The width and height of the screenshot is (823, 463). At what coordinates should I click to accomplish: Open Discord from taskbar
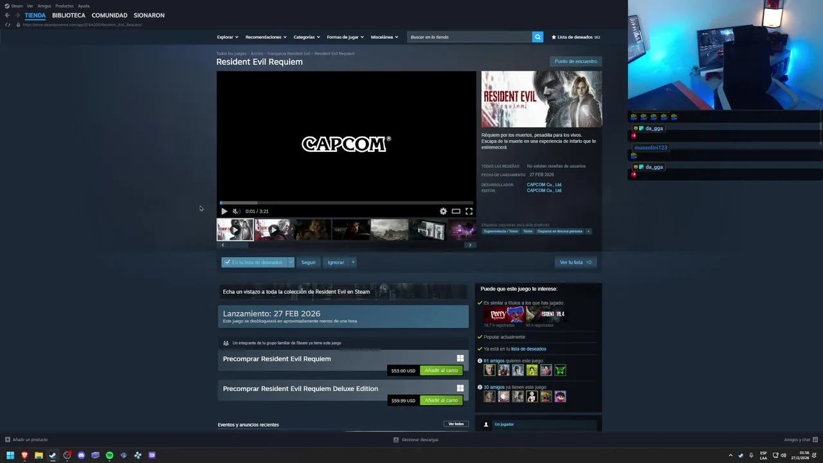point(81,455)
